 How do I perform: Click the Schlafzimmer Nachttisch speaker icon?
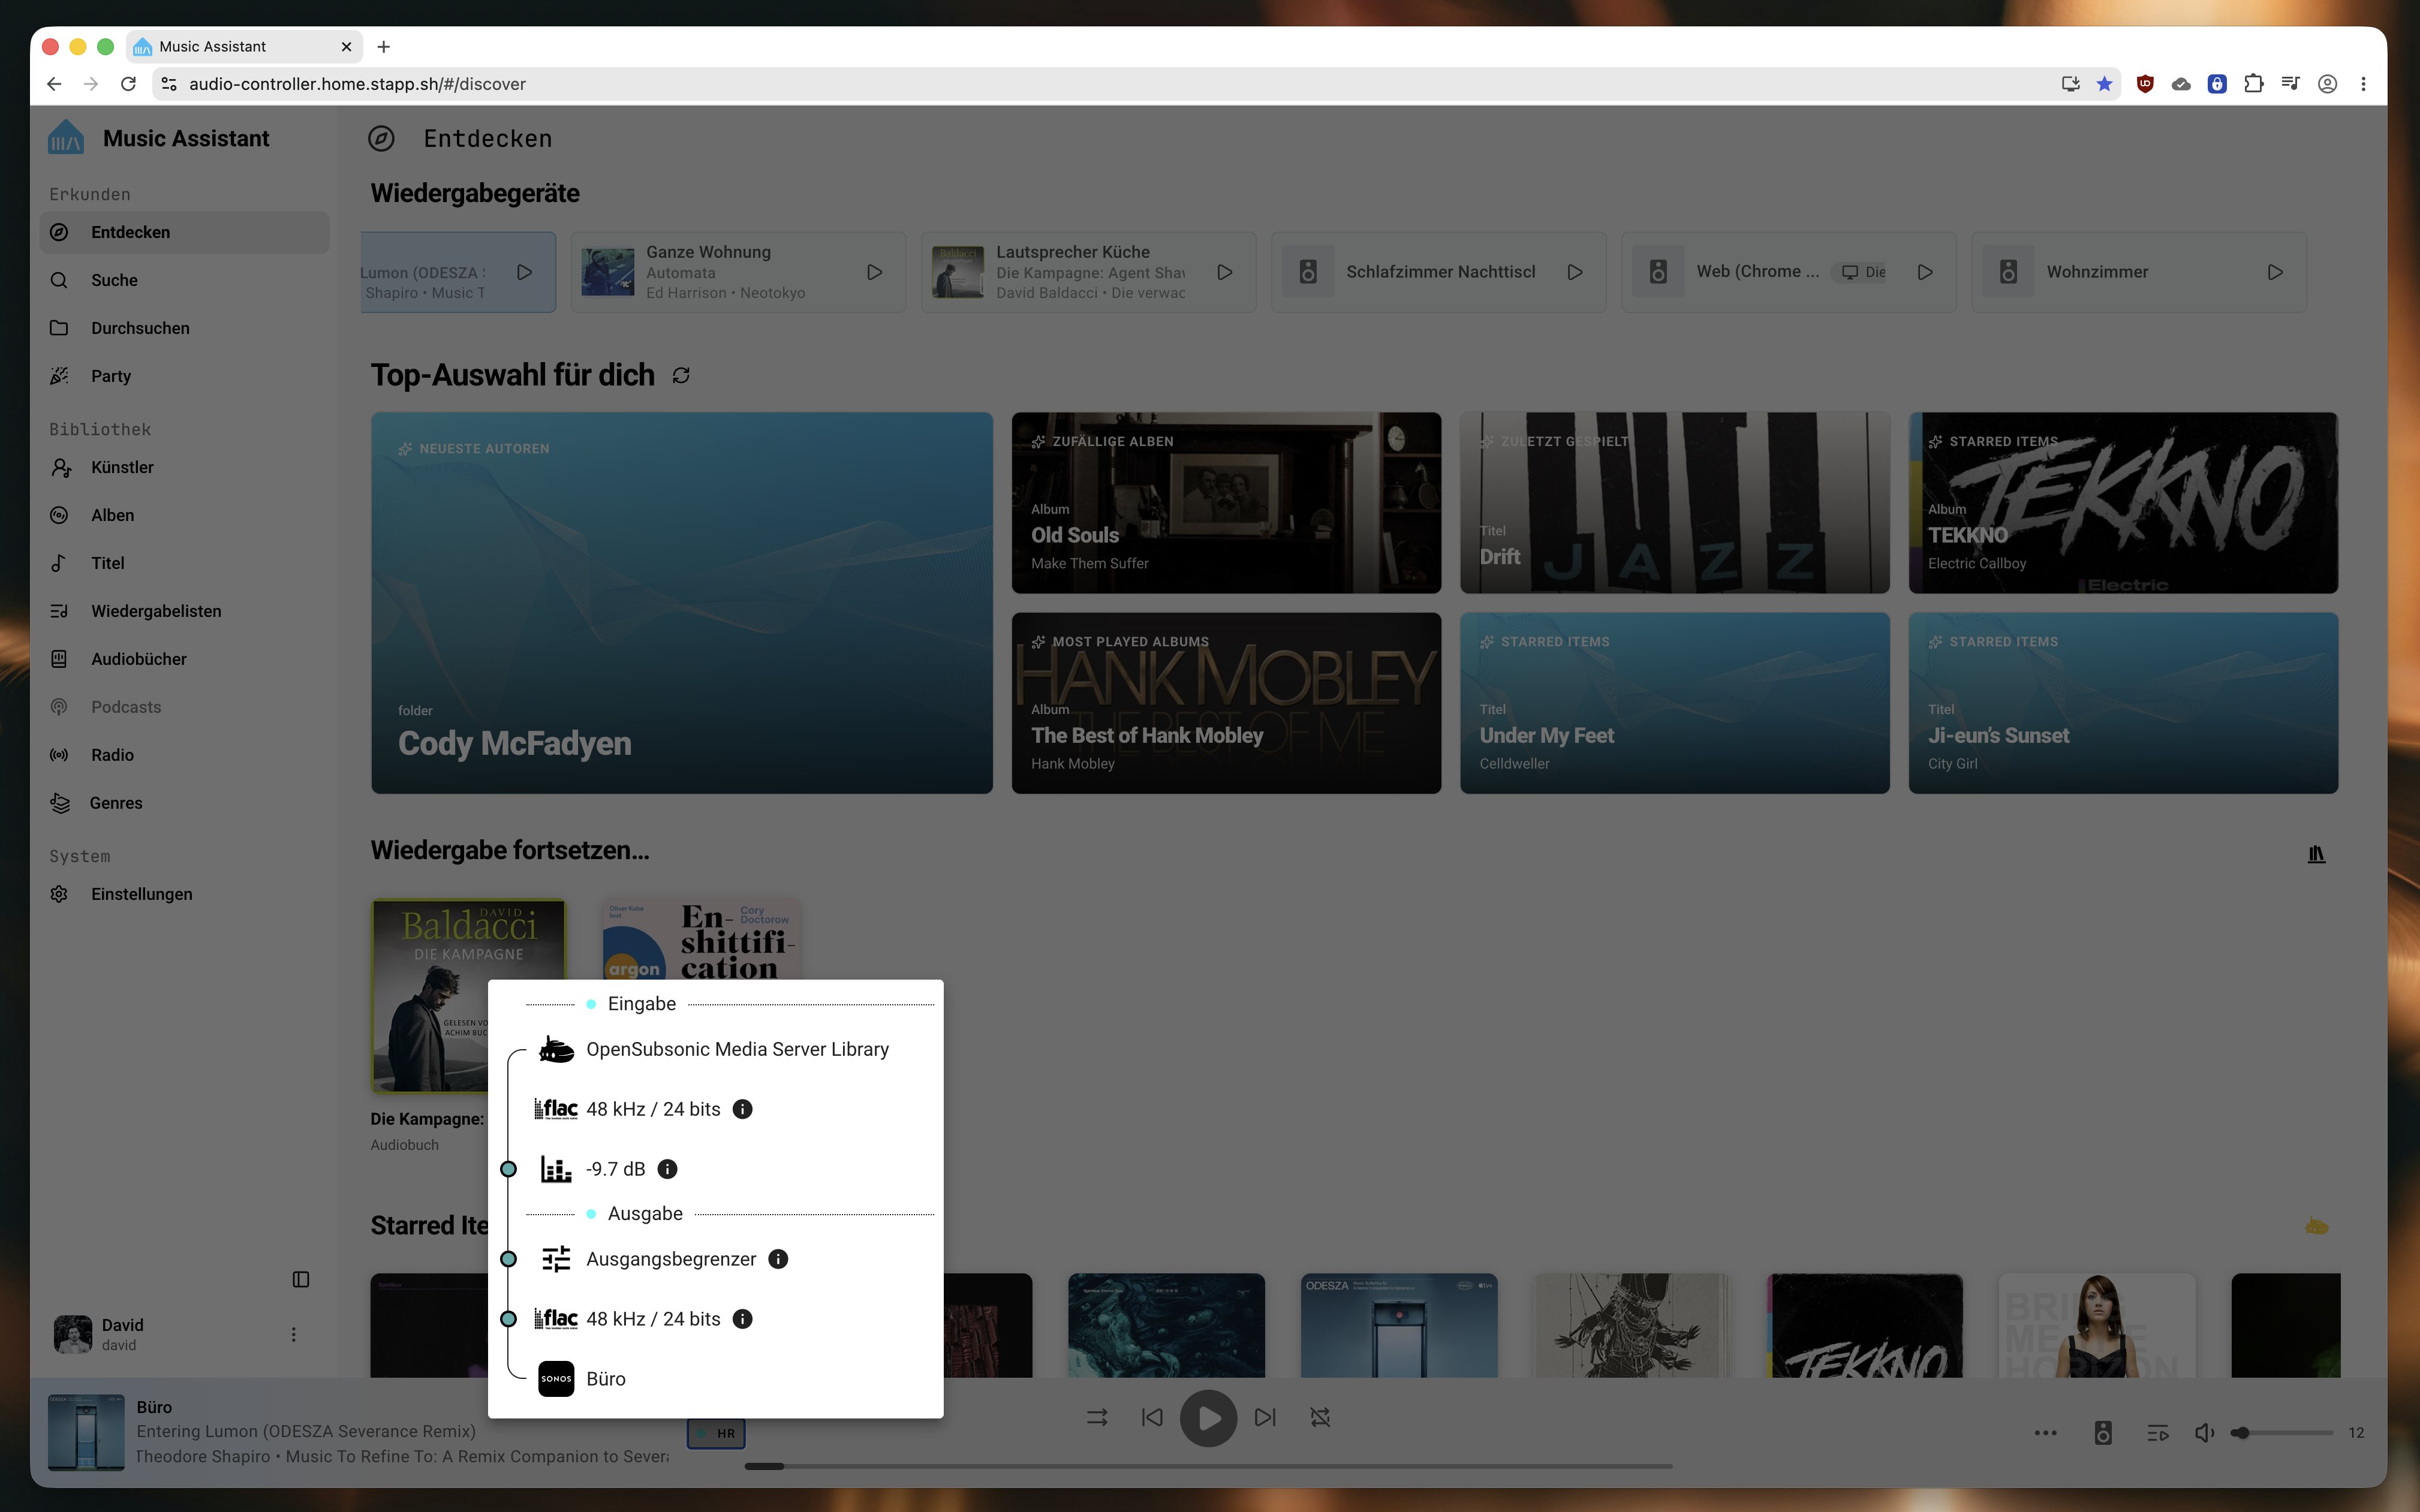coord(1308,272)
